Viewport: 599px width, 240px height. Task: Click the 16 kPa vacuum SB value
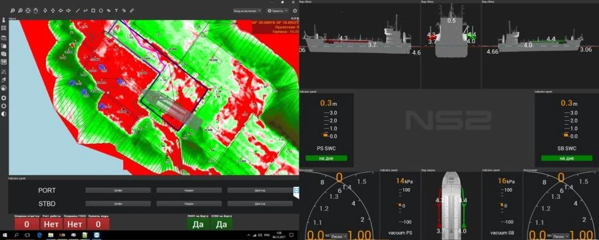[506, 181]
